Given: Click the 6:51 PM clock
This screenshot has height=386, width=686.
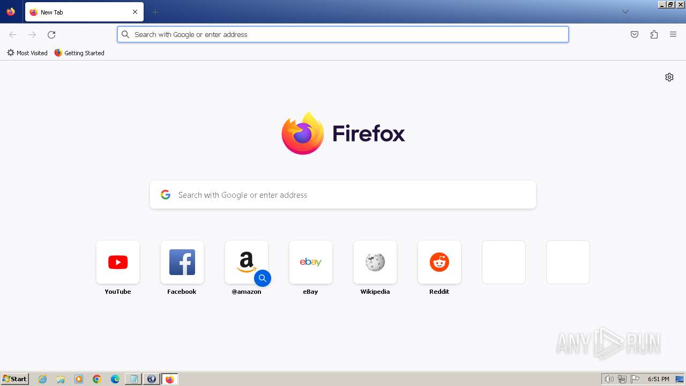Looking at the screenshot, I should [658, 379].
